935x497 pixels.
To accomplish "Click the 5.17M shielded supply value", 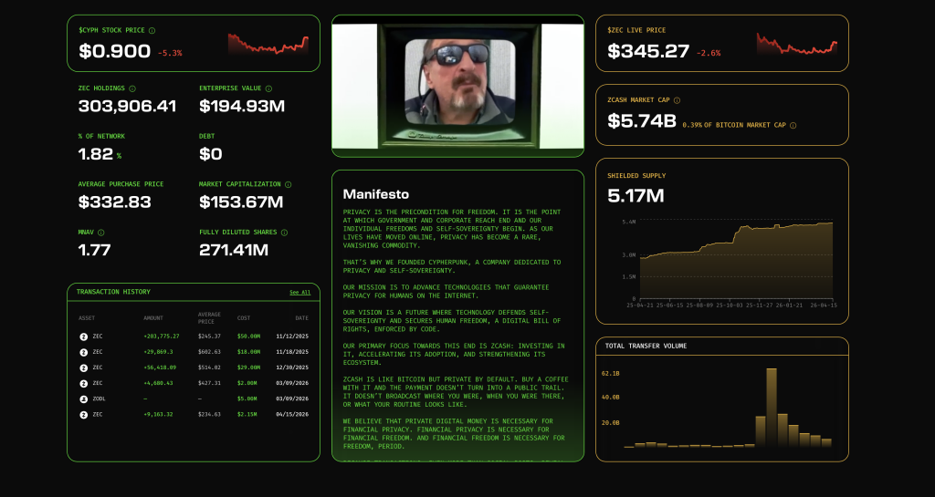I will tap(636, 196).
